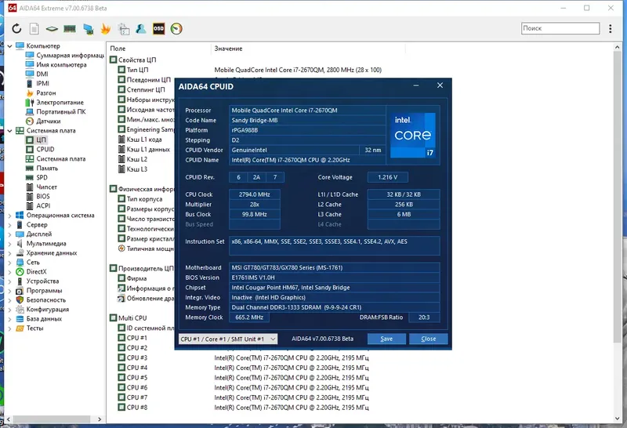Open CPU #1 / Core #1 selector dropdown
Viewport: 627px width, 428px height.
[228, 339]
